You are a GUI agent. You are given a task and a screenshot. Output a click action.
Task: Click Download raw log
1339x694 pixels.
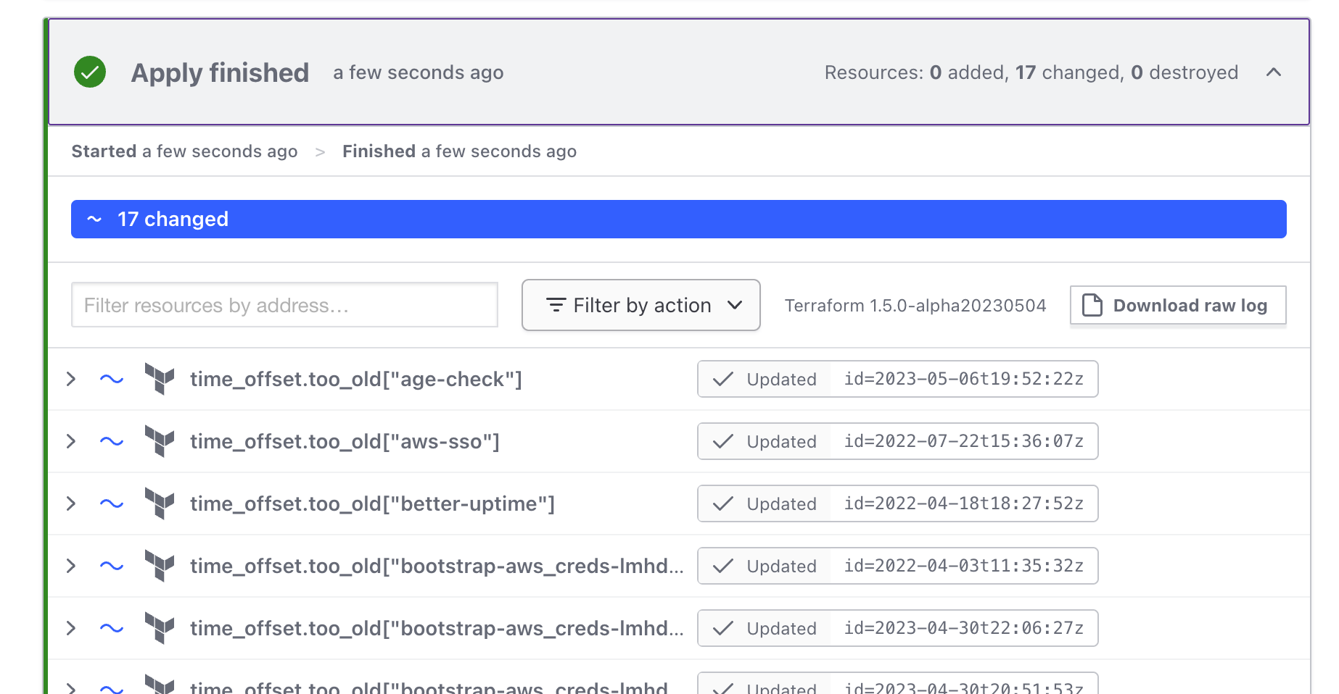pyautogui.click(x=1177, y=305)
